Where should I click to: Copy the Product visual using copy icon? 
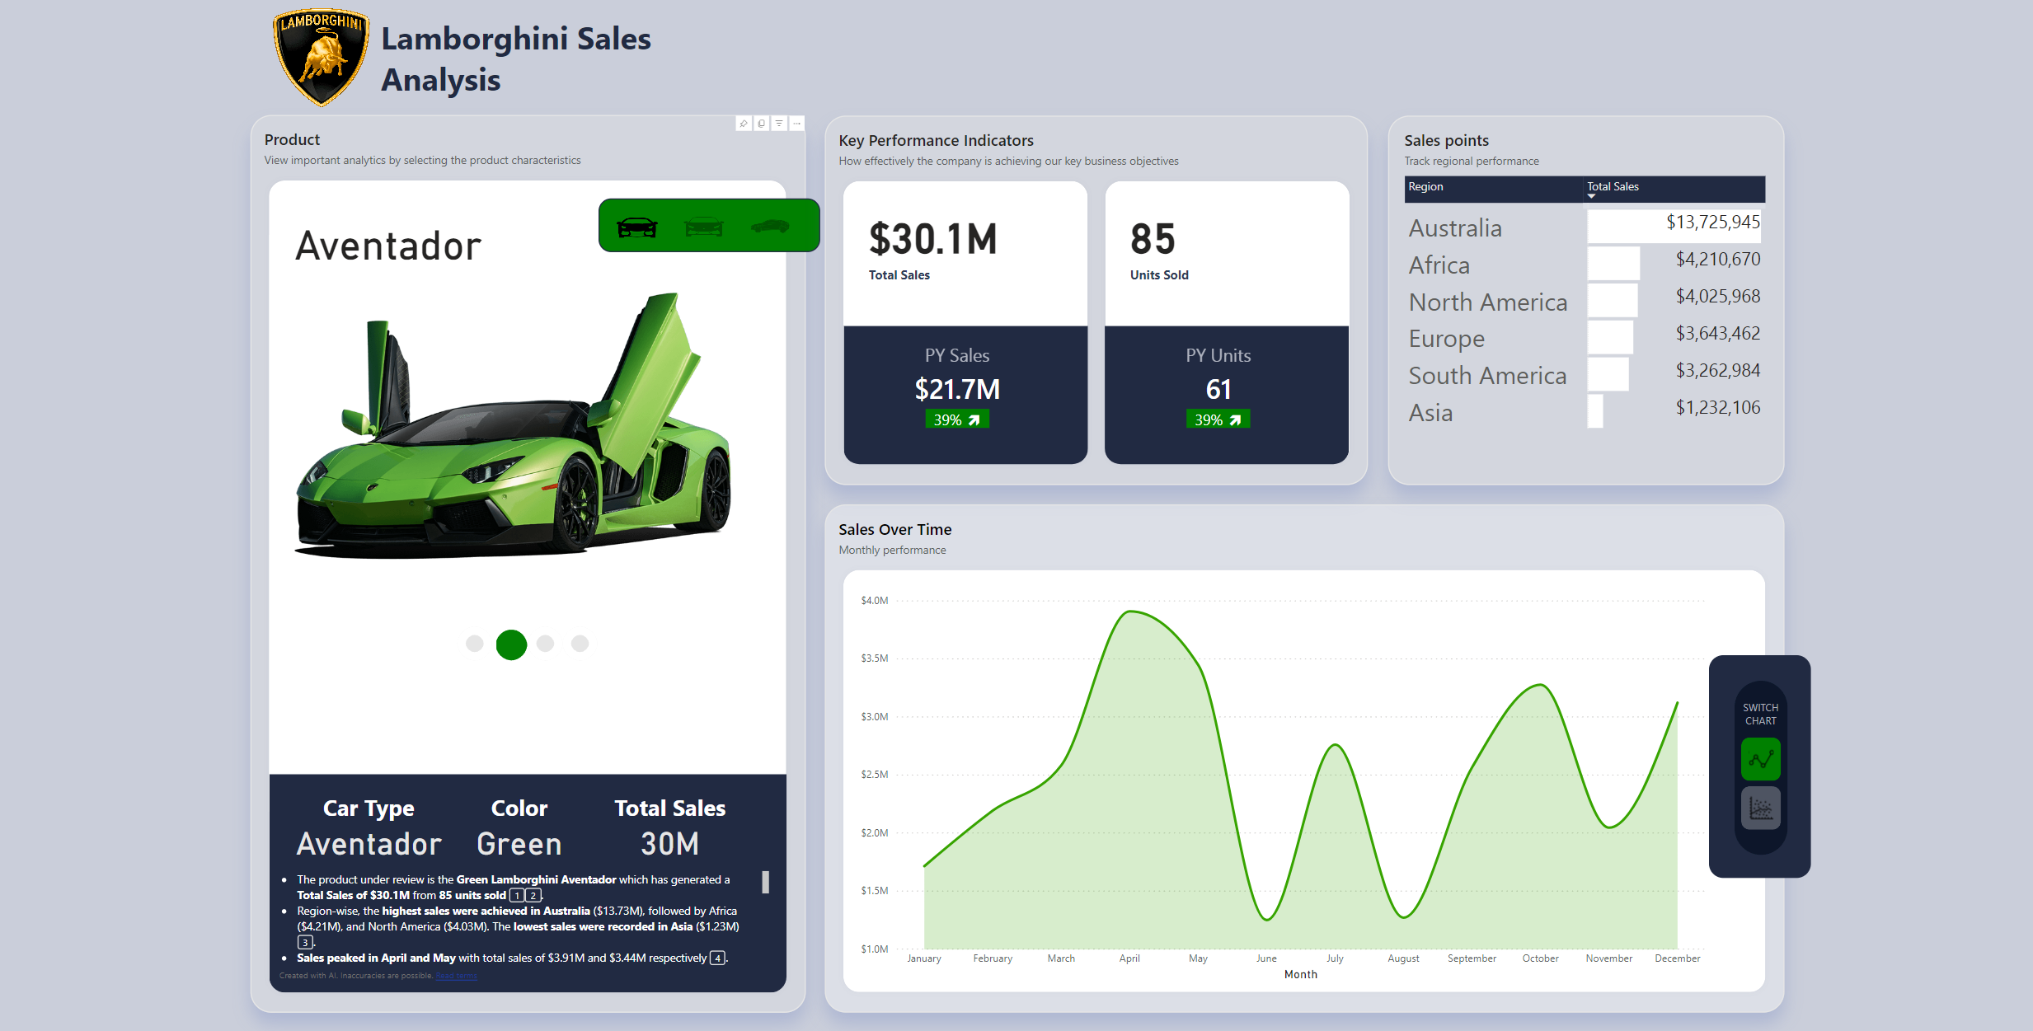coord(762,124)
